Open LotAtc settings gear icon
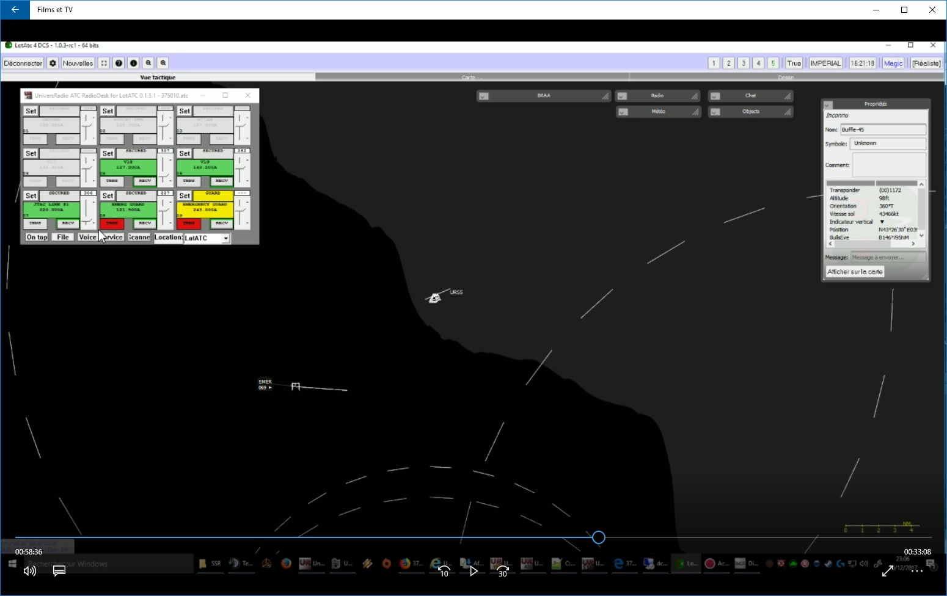This screenshot has width=947, height=596. (53, 63)
